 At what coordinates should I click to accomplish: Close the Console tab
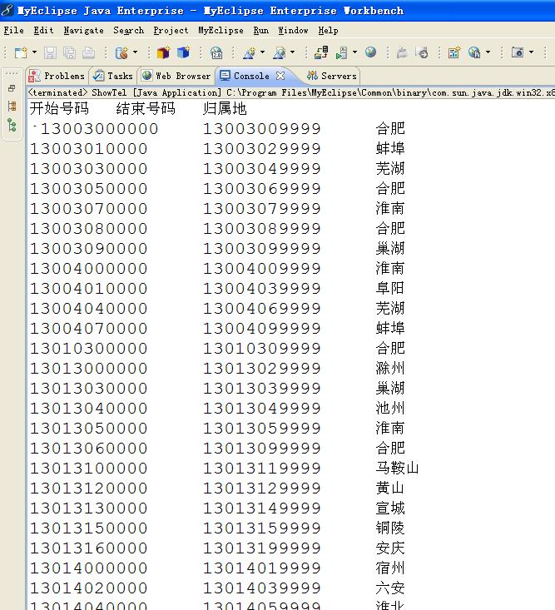pyautogui.click(x=280, y=76)
